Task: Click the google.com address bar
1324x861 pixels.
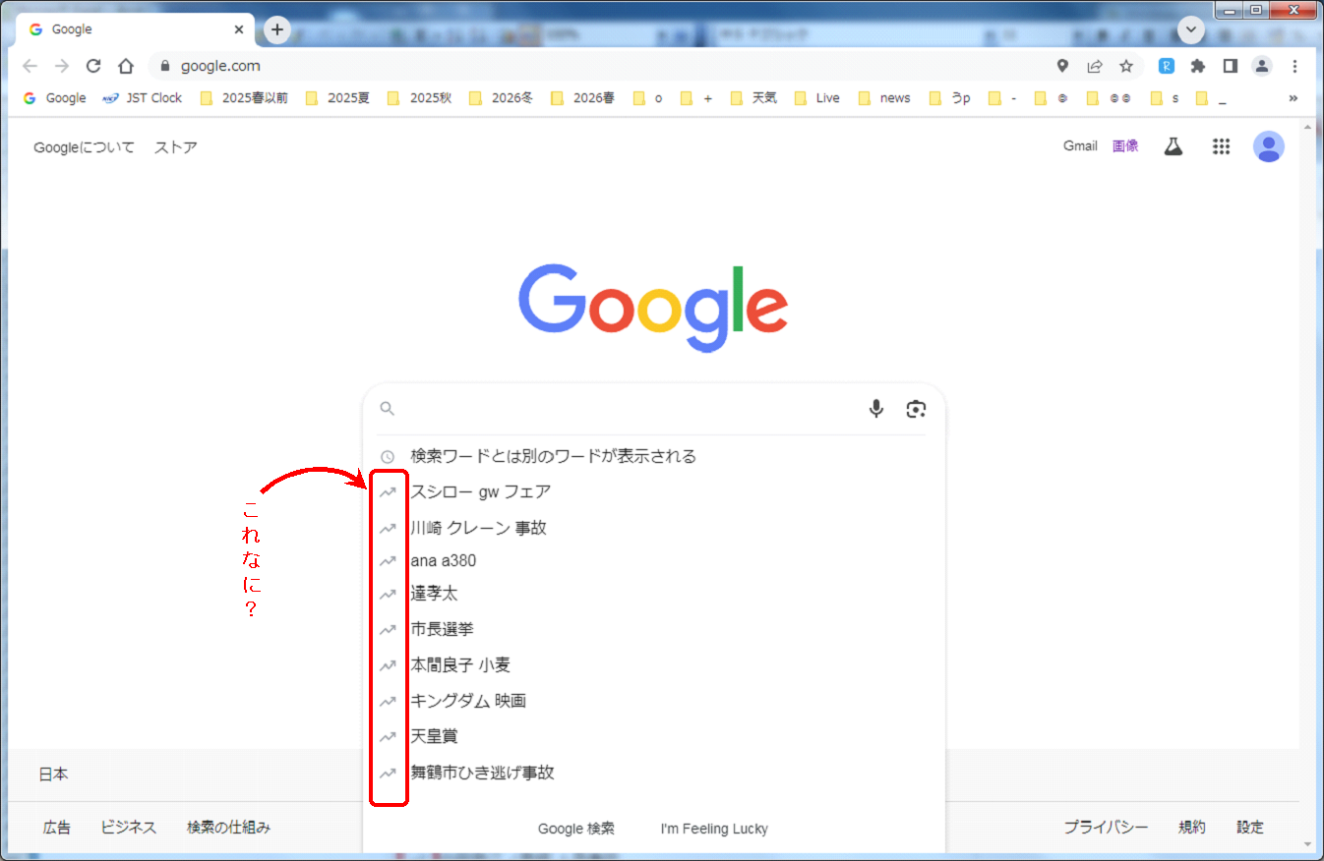Action: (x=590, y=66)
